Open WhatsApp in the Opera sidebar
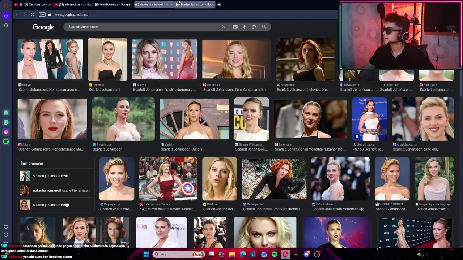The height and width of the screenshot is (260, 463). [x=6, y=122]
